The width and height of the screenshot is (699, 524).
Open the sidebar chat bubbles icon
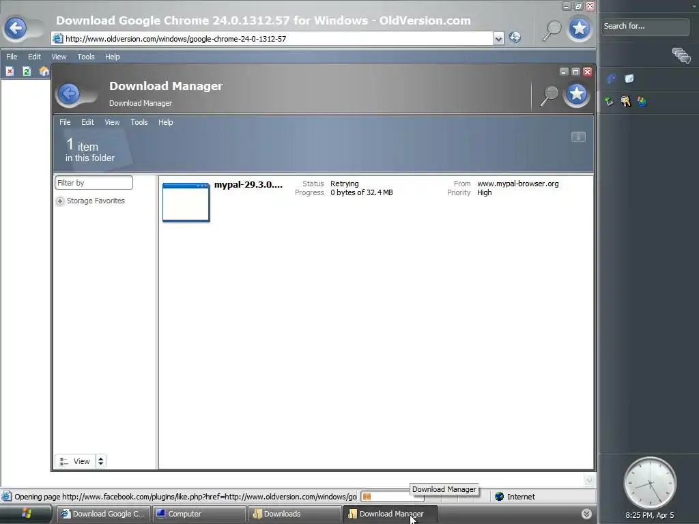pos(681,56)
